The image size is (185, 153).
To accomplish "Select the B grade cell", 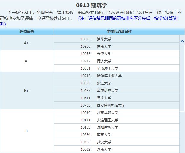I will coord(27,131).
